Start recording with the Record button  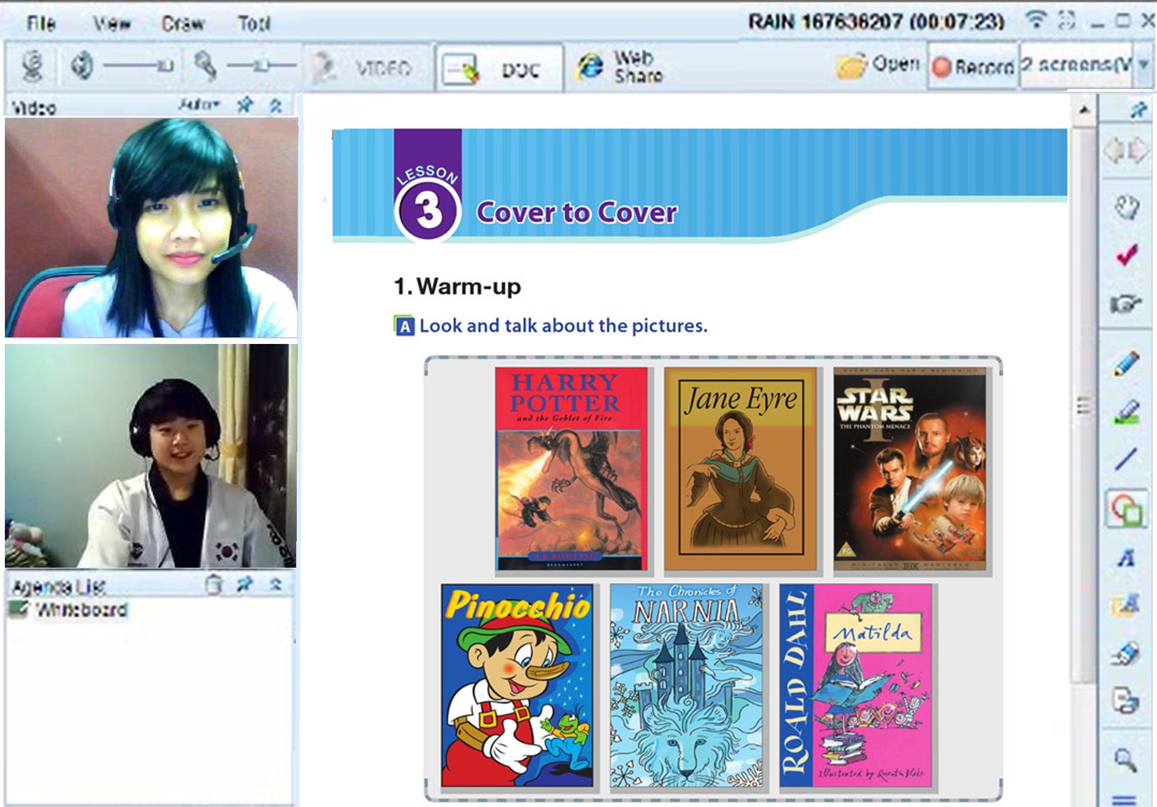tap(973, 67)
